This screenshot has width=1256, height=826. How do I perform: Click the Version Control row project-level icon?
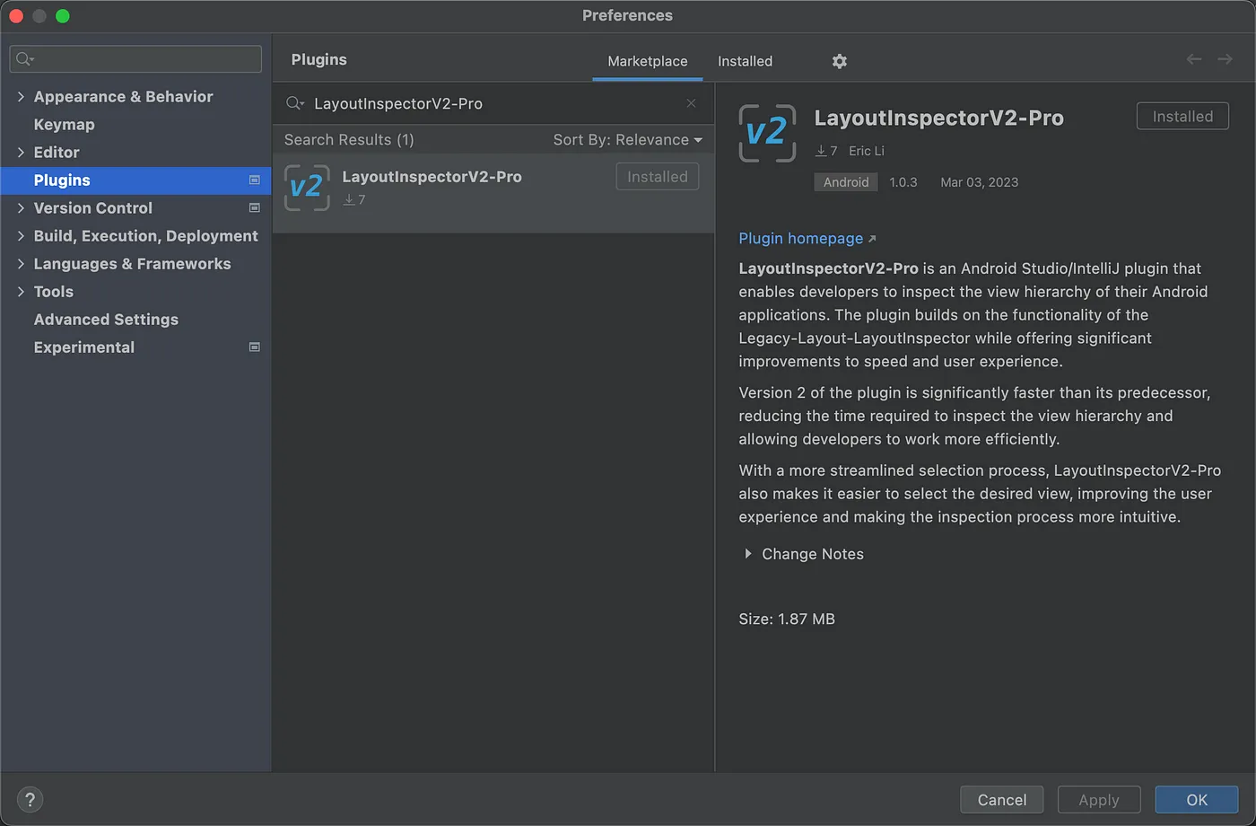(x=254, y=208)
